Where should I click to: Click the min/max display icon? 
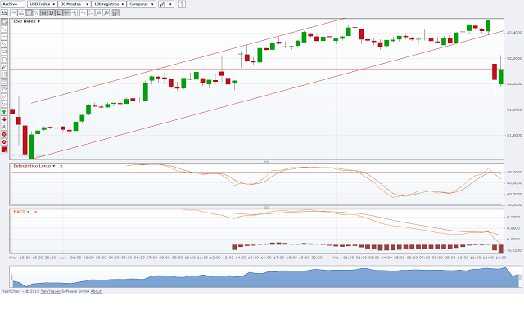[x=21, y=13]
